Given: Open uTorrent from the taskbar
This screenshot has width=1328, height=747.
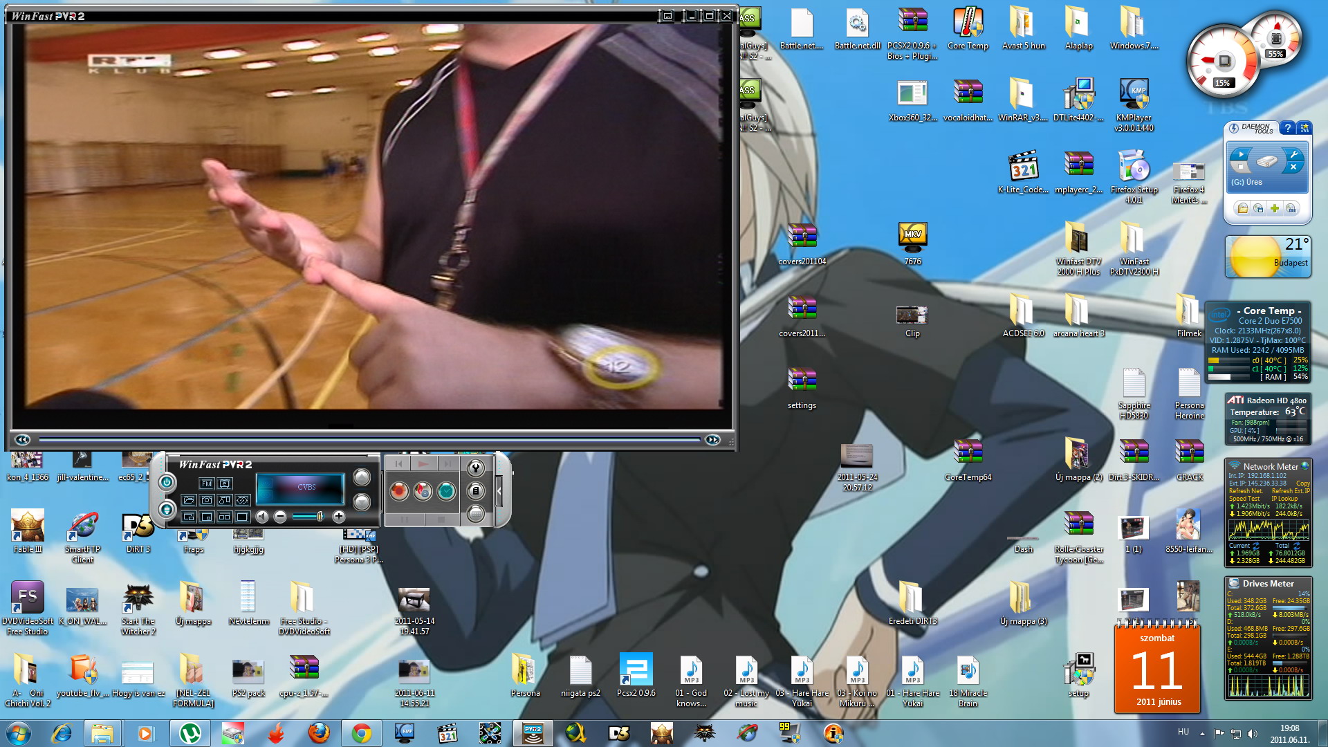Looking at the screenshot, I should pos(190,733).
